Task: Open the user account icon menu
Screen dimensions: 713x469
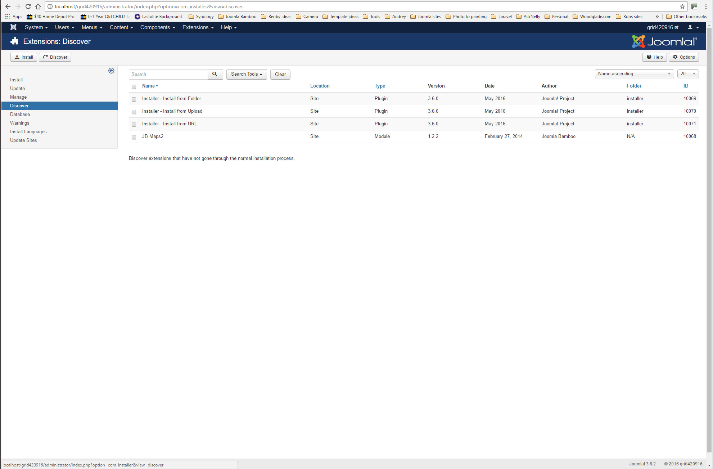Action: coord(693,27)
